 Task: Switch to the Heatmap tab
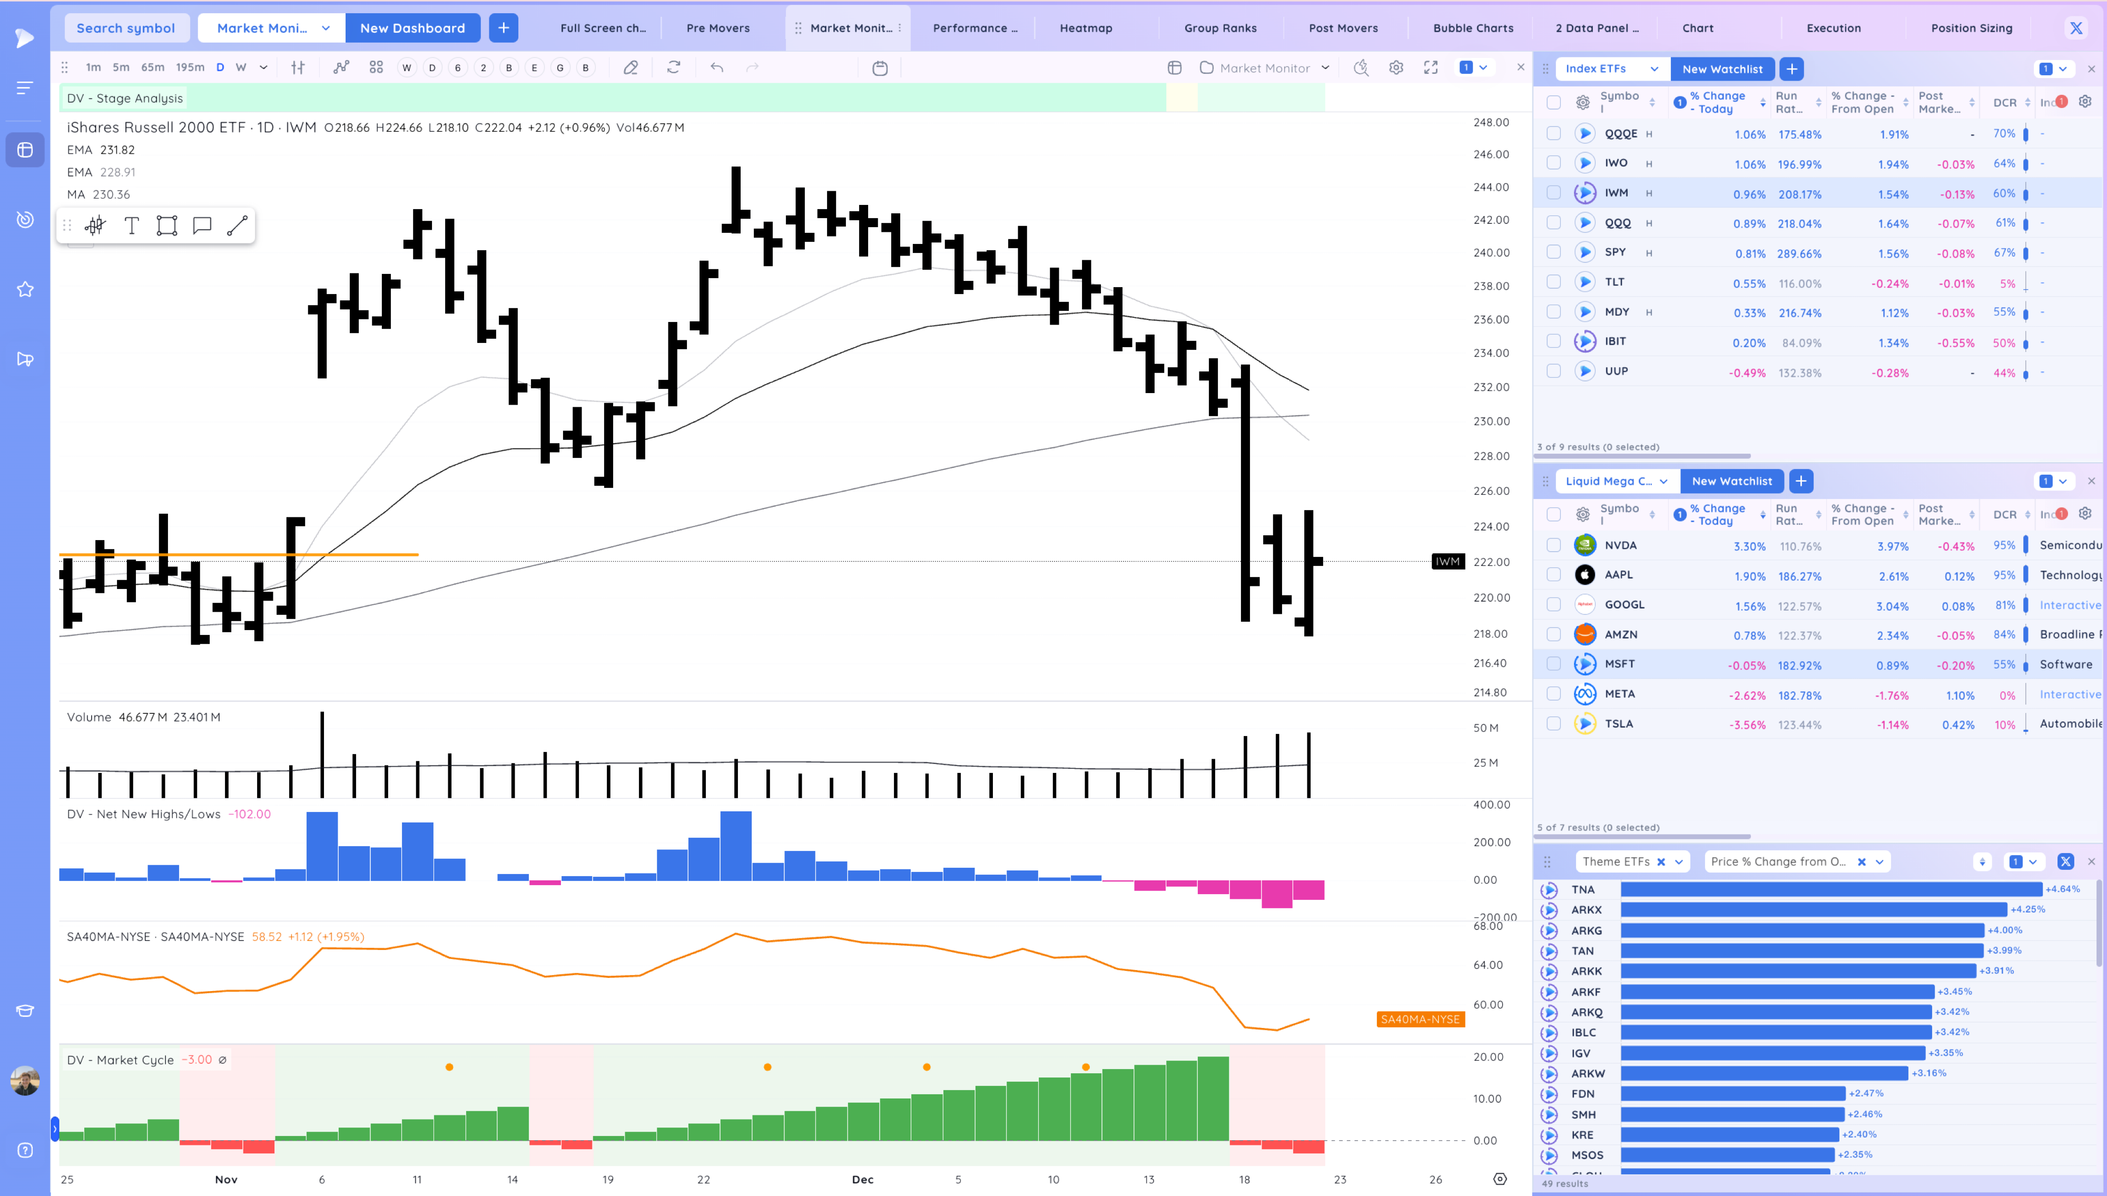(1086, 28)
